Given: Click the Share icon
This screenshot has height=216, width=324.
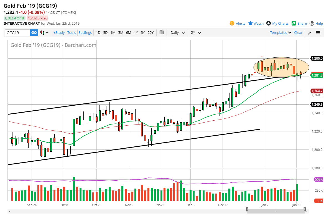Looking at the screenshot, I should [294, 23].
